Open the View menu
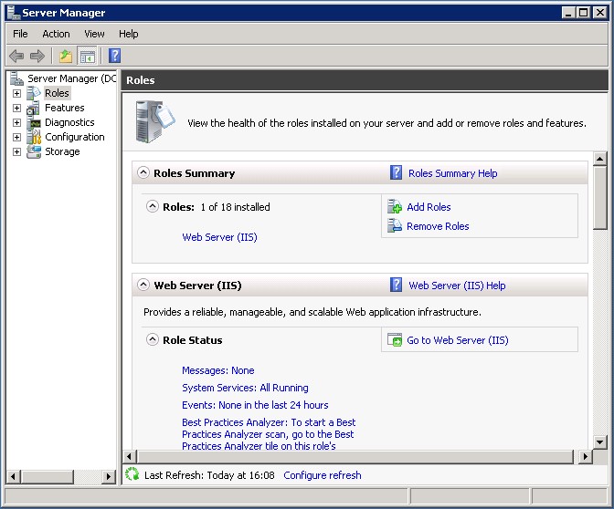This screenshot has height=509, width=614. (x=94, y=34)
